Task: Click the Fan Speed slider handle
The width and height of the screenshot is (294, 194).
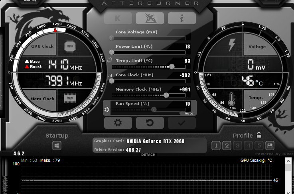Action: (x=154, y=109)
